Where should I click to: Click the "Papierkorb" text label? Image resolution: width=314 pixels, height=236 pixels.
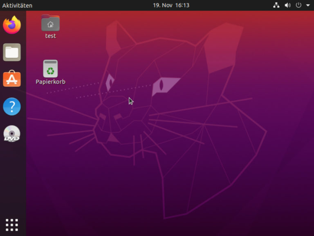[50, 82]
